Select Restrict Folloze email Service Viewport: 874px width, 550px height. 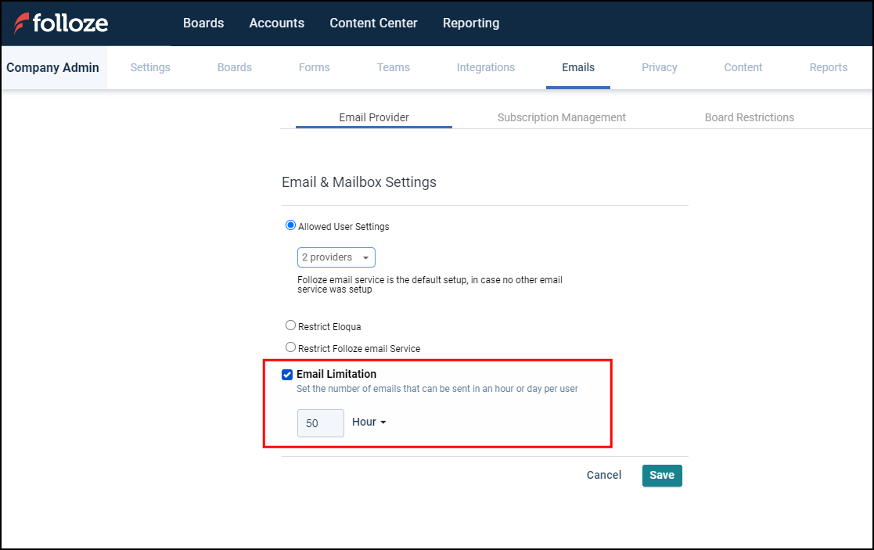pos(290,346)
